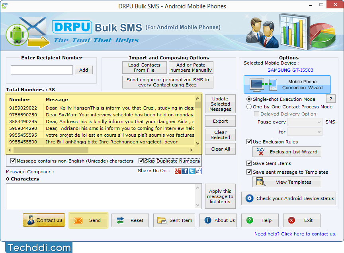Click the businessmen graphic in the banner
This screenshot has width=344, height=253.
(262, 33)
